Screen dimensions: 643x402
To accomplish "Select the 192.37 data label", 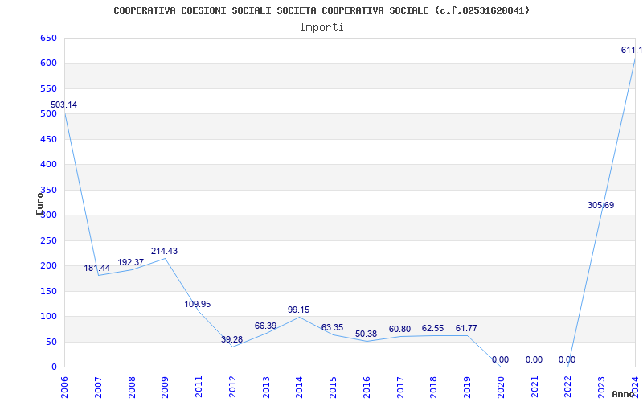I will [x=131, y=262].
